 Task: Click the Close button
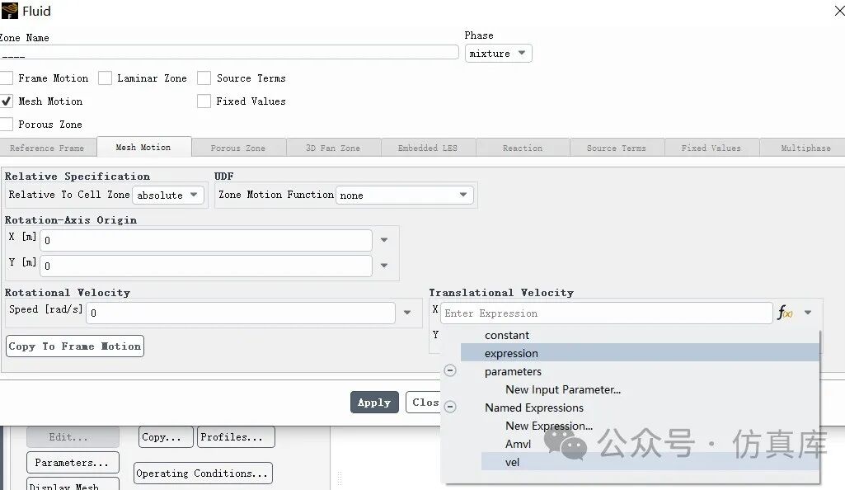[424, 402]
